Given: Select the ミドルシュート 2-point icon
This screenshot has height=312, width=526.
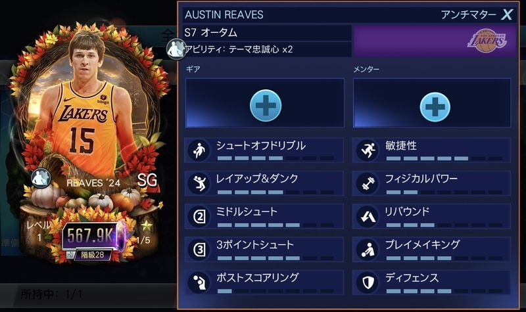Looking at the screenshot, I should point(199,217).
